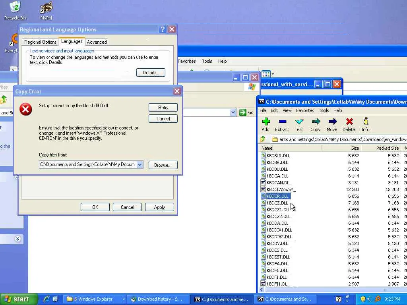This screenshot has width=407, height=305.
Task: Select KBDFI1.DL_ file
Action: (278, 284)
